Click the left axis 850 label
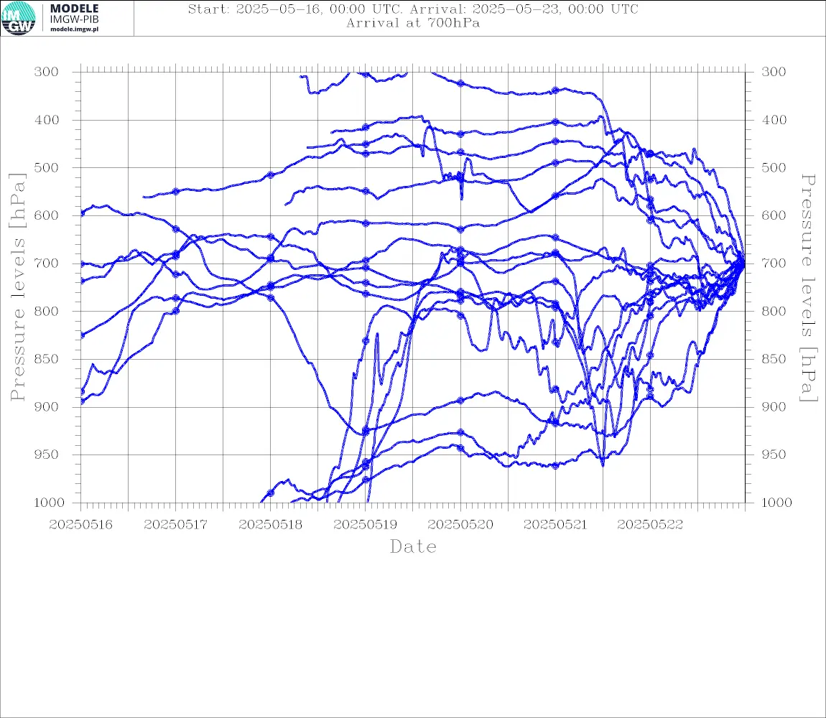Image resolution: width=826 pixels, height=718 pixels. 47,359
